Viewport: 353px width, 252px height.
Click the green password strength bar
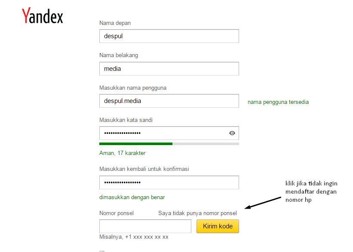tap(135, 144)
